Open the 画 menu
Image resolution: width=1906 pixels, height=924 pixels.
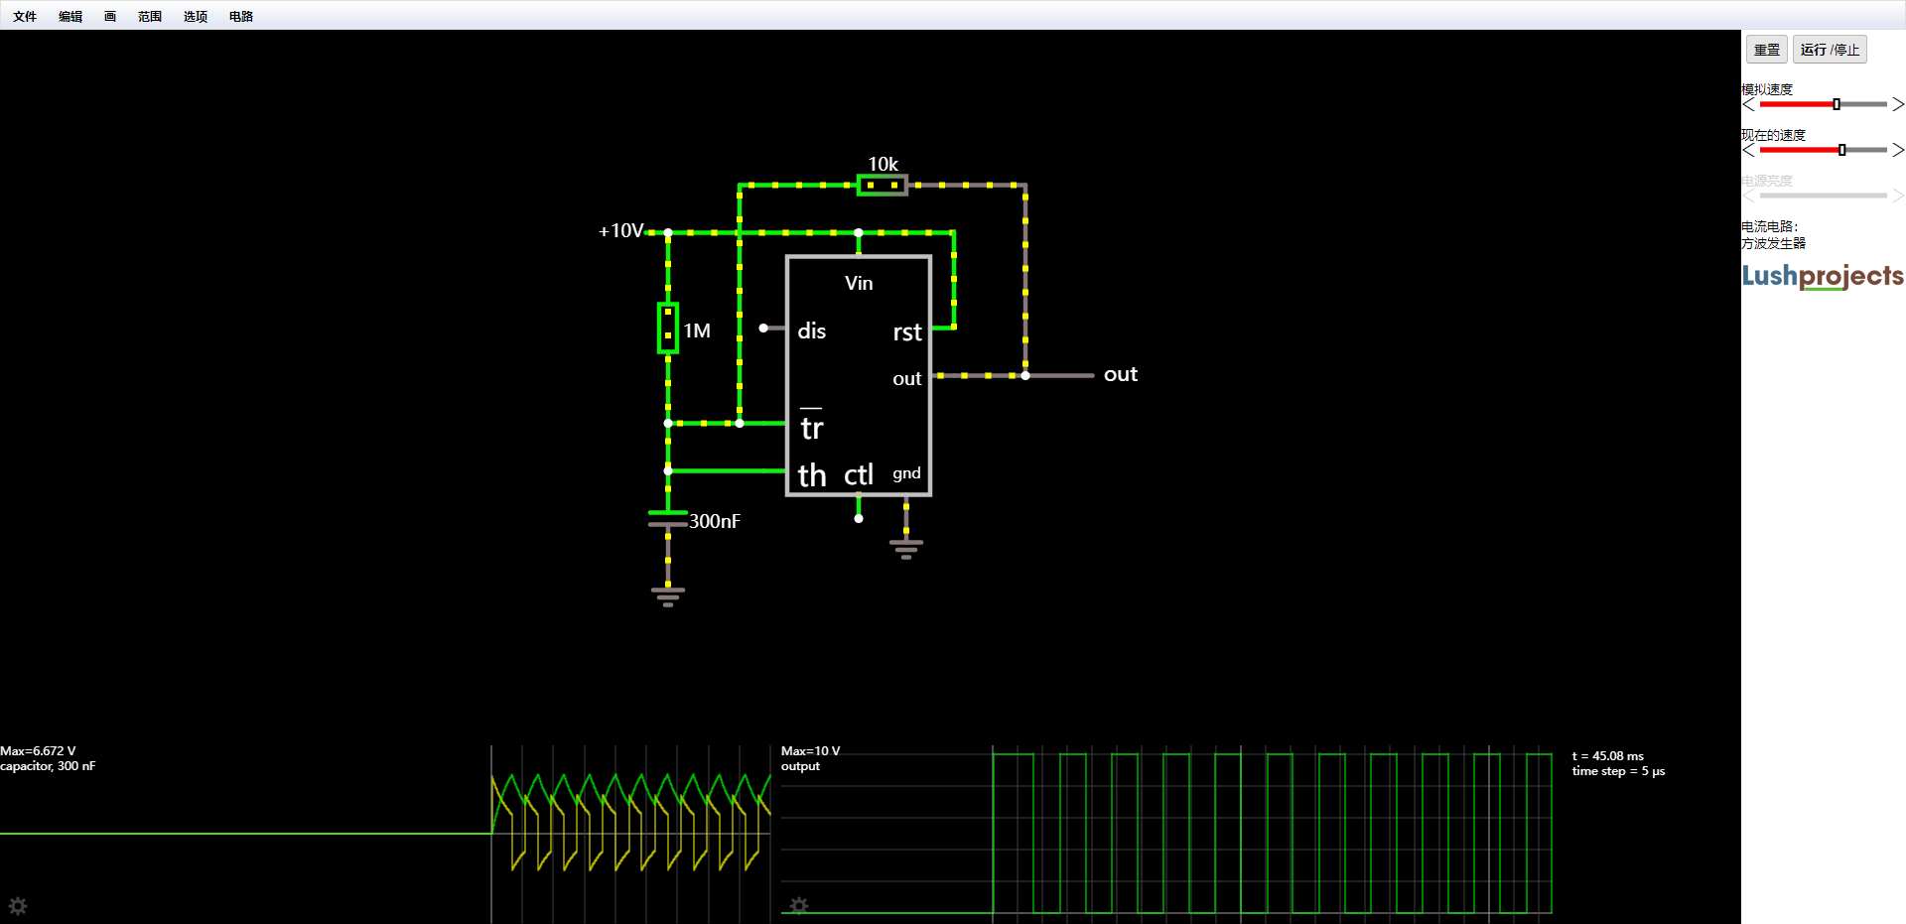110,16
